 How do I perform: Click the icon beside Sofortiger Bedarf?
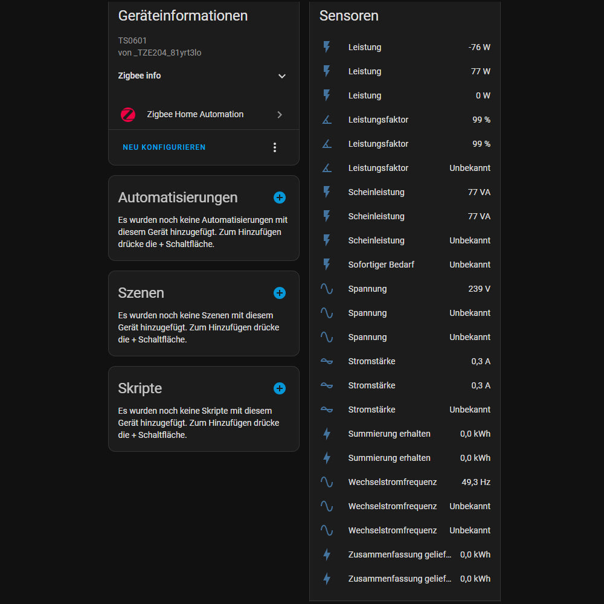point(327,265)
